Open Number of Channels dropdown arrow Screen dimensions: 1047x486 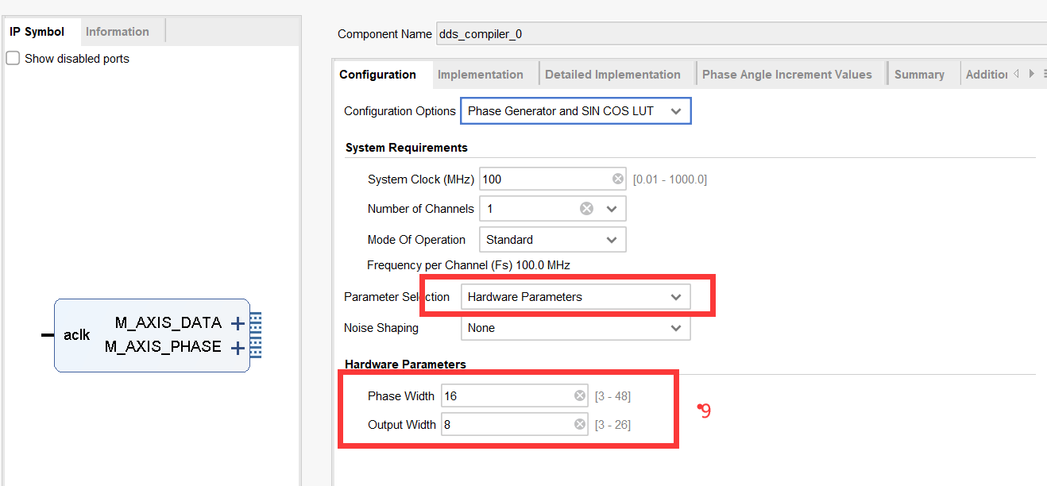(612, 209)
